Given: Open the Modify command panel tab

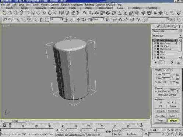Looking at the screenshot, I should [x=159, y=26].
